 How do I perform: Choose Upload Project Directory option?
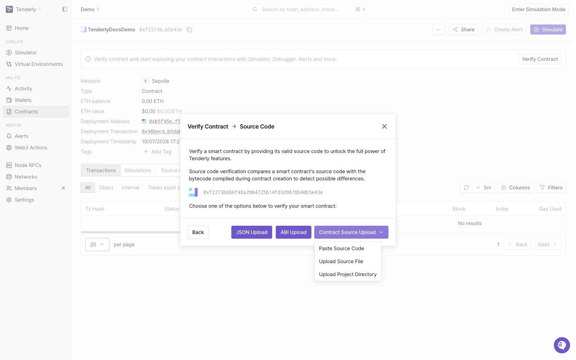[x=348, y=274]
